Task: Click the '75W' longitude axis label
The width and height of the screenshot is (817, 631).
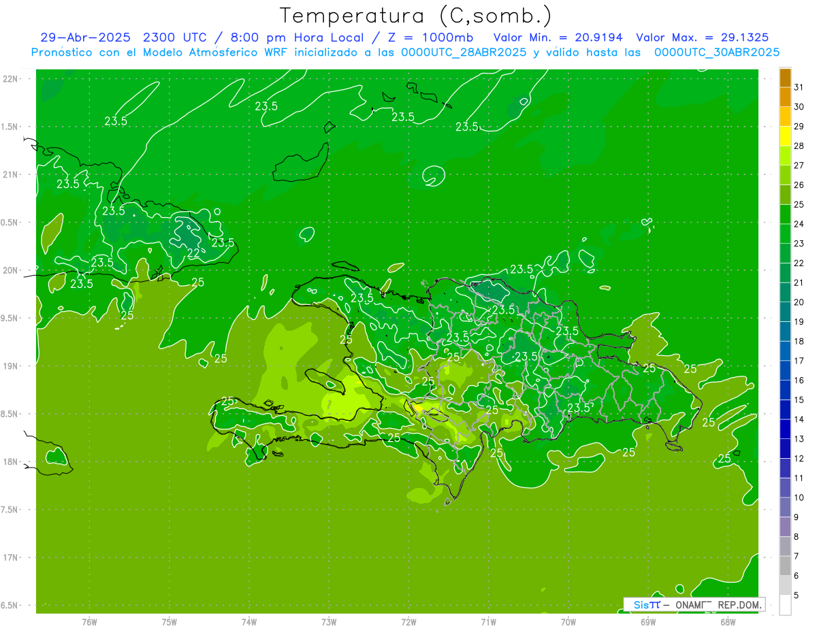Action: (170, 621)
